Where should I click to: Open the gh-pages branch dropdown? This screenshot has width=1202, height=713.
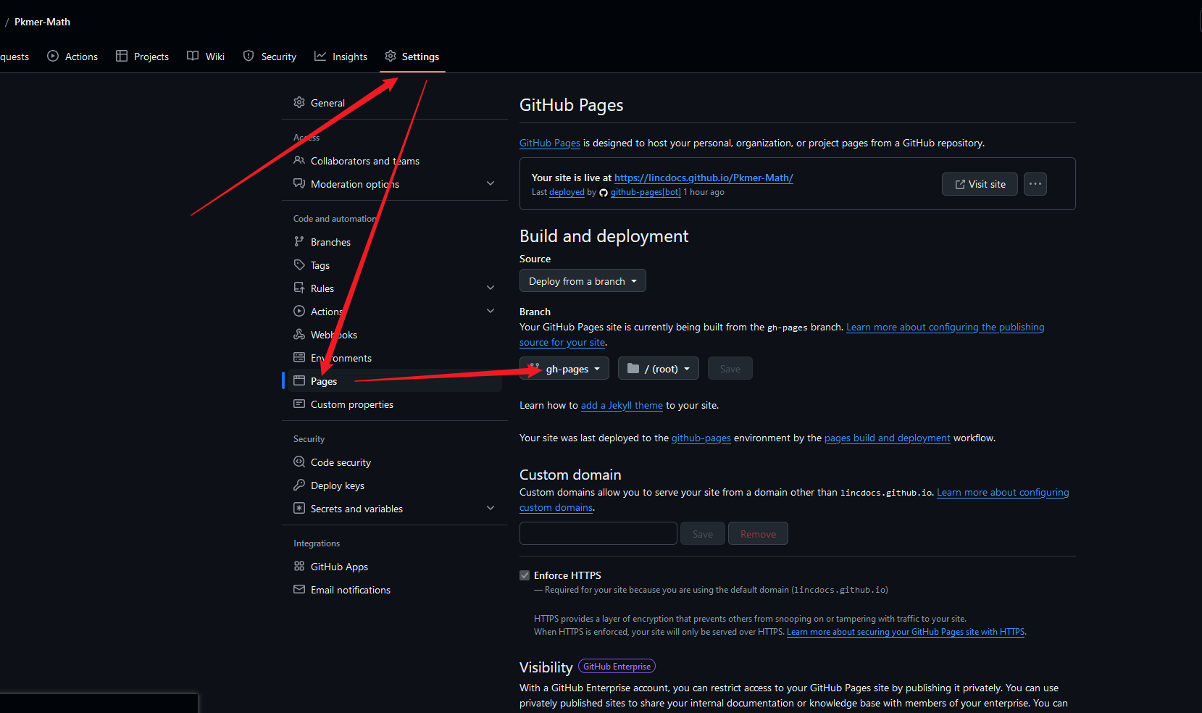point(564,368)
